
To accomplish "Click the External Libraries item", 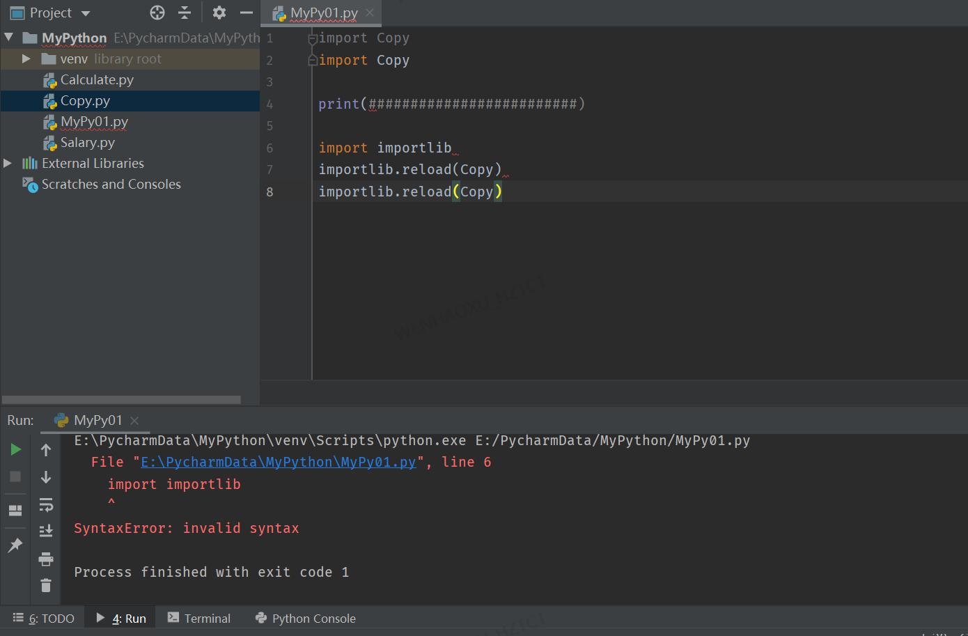I will click(93, 163).
